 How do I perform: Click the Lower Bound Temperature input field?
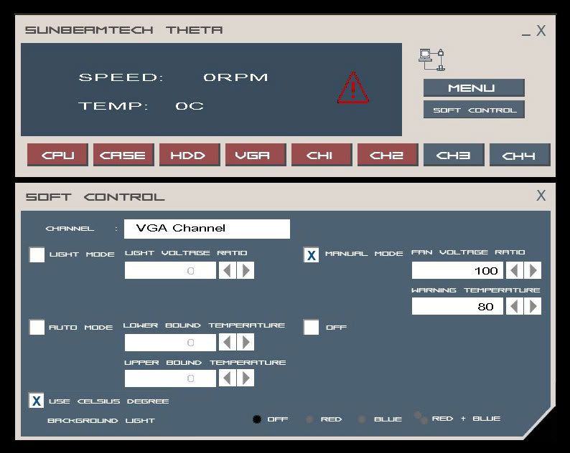[170, 343]
